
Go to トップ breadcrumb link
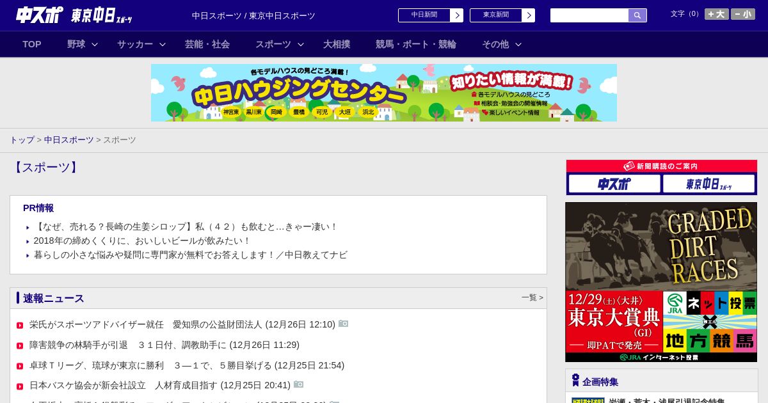(x=22, y=140)
